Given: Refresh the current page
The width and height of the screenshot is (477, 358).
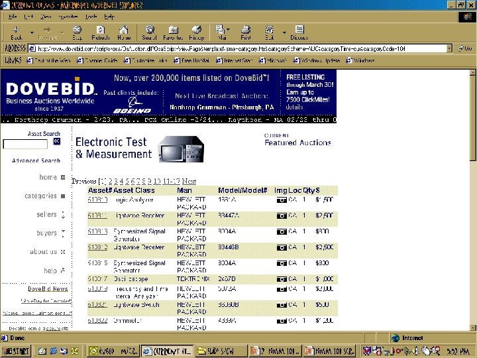Looking at the screenshot, I should (x=101, y=33).
